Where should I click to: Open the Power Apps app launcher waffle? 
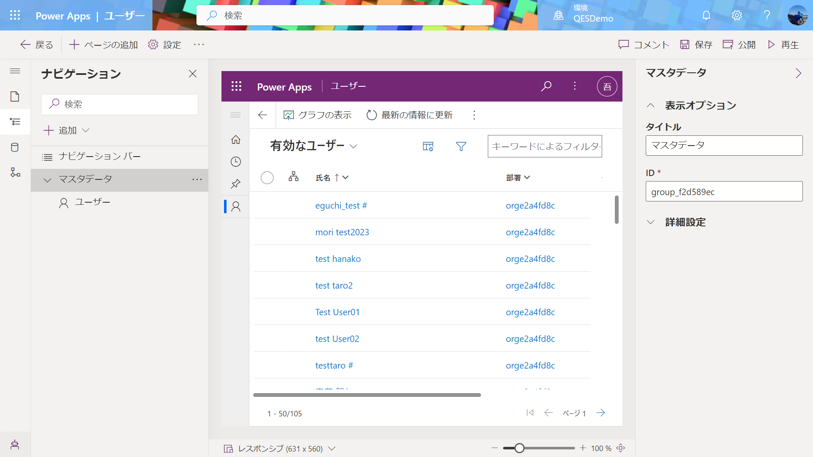tap(15, 15)
